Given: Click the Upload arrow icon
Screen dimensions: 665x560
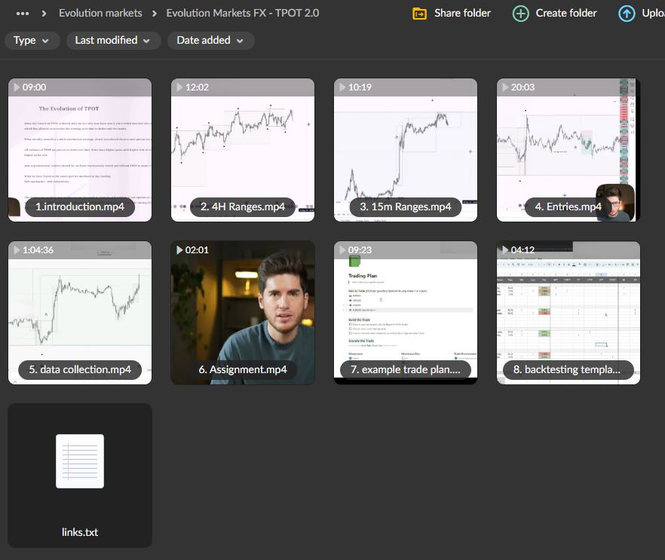Looking at the screenshot, I should point(626,13).
